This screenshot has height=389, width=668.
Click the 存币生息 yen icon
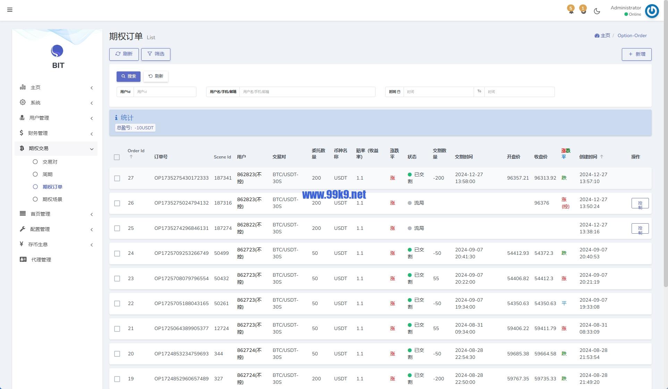click(22, 244)
